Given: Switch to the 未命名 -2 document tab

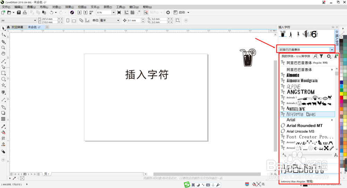Looking at the screenshot, I should point(34,27).
